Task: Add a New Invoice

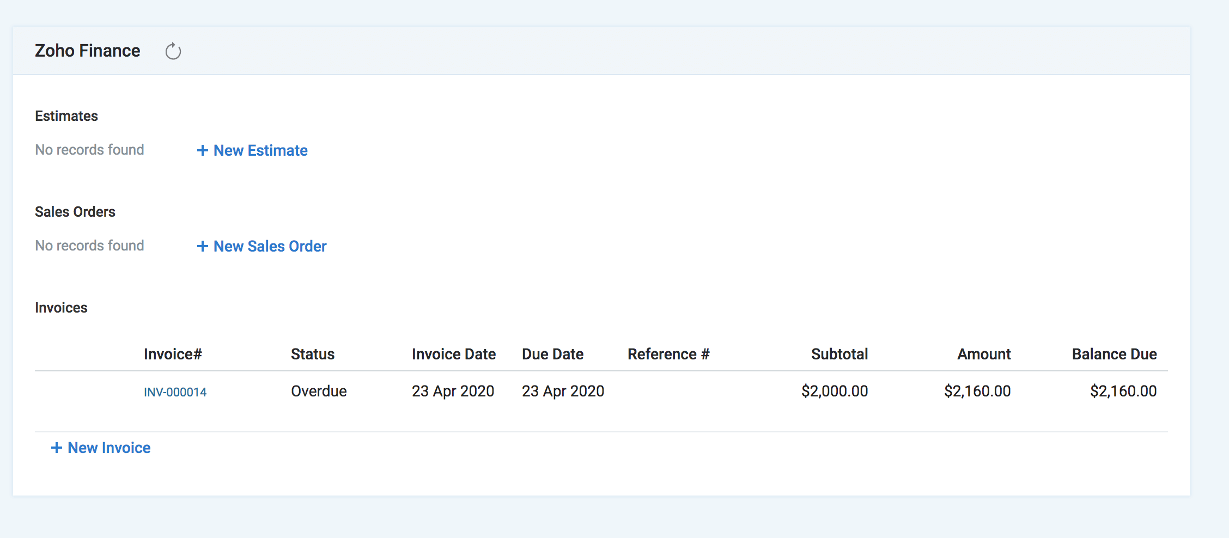Action: point(101,448)
